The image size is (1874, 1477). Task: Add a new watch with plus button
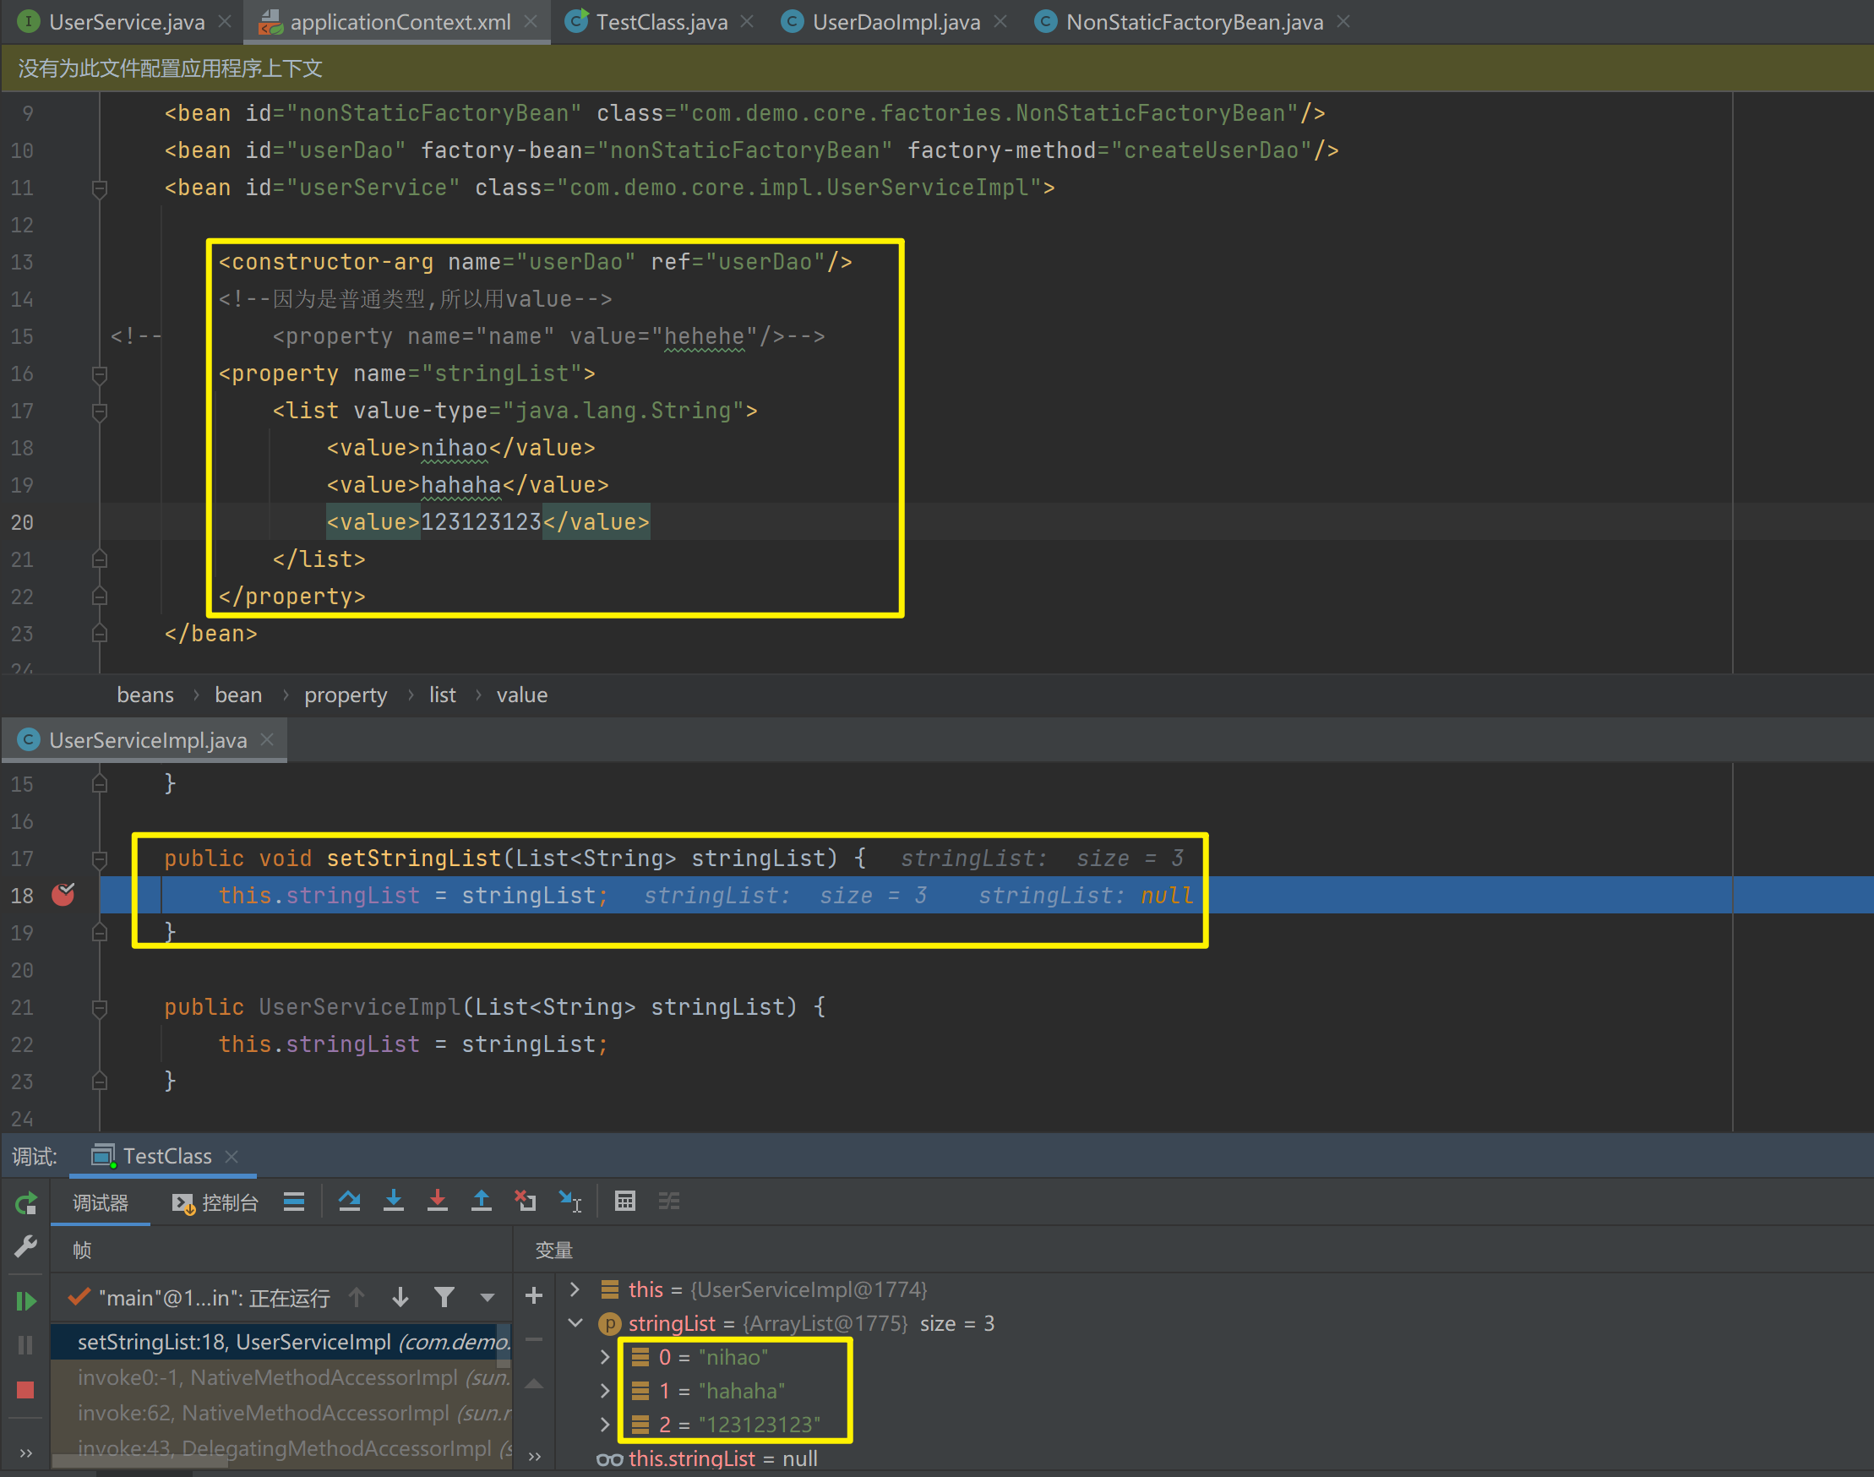(534, 1295)
